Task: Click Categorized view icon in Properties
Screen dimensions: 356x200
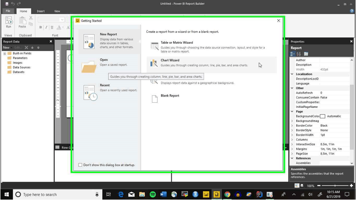Action: 293,54
